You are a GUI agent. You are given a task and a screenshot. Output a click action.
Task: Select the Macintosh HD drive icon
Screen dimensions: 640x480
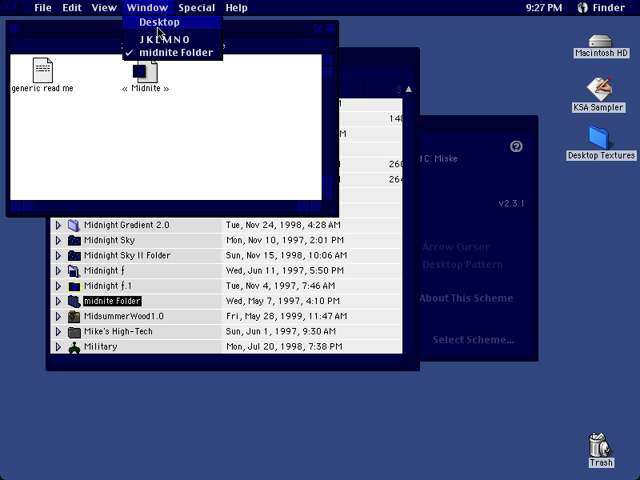pos(601,42)
